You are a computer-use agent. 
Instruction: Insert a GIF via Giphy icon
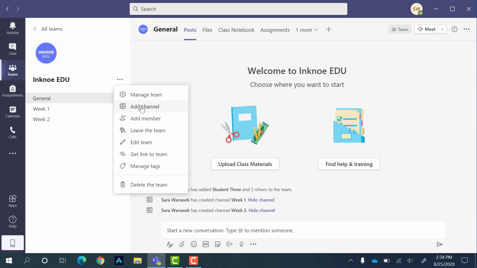pyautogui.click(x=206, y=244)
